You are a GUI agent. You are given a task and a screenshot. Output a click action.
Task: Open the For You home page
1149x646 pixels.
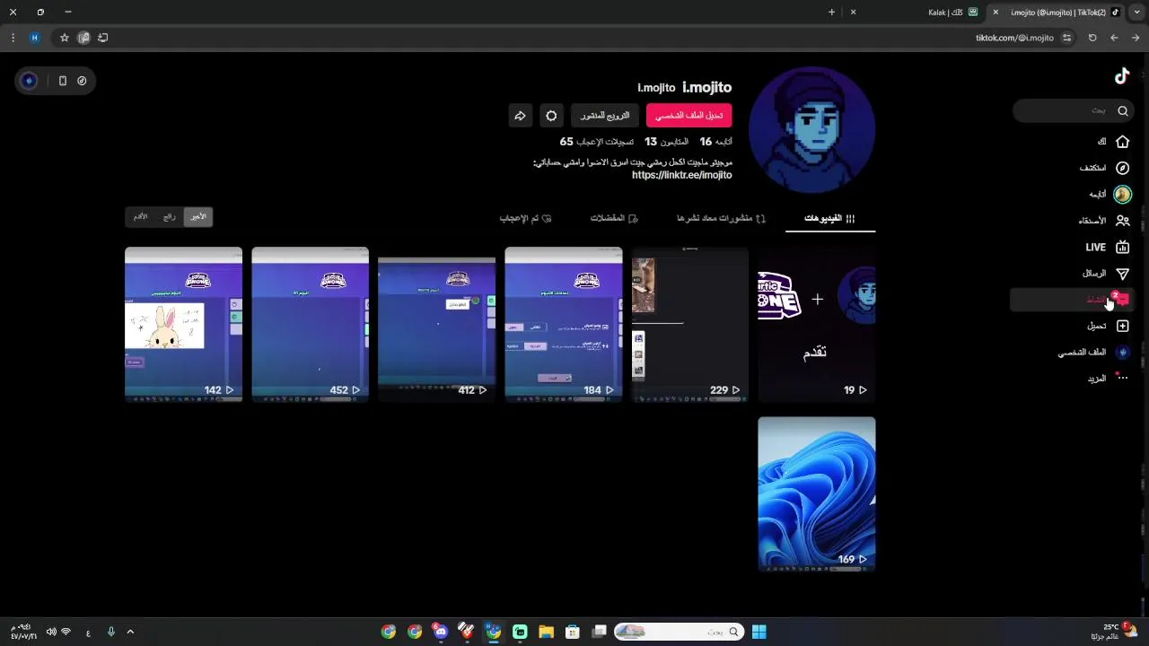(1113, 142)
